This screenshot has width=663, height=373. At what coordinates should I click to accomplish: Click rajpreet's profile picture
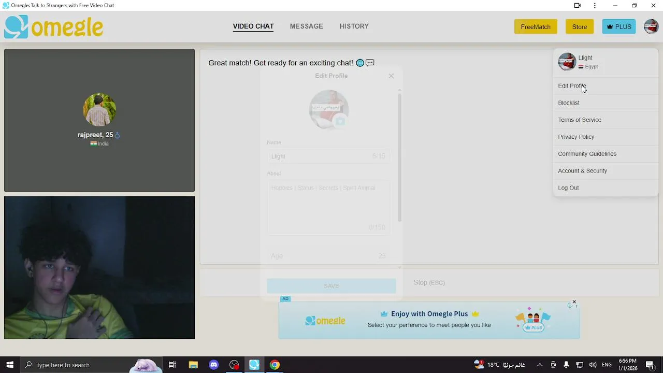click(x=99, y=110)
